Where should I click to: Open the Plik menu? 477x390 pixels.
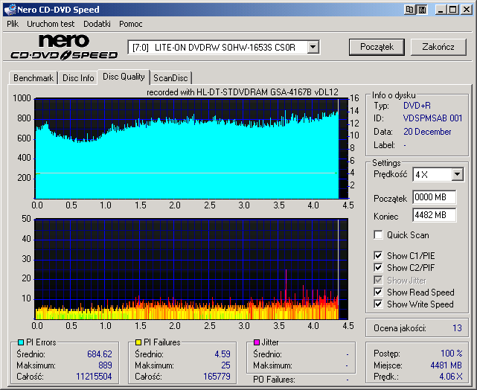tap(13, 24)
